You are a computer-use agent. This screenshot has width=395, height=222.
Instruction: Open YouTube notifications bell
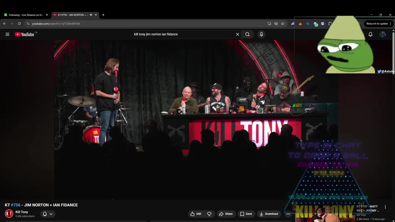[x=370, y=34]
